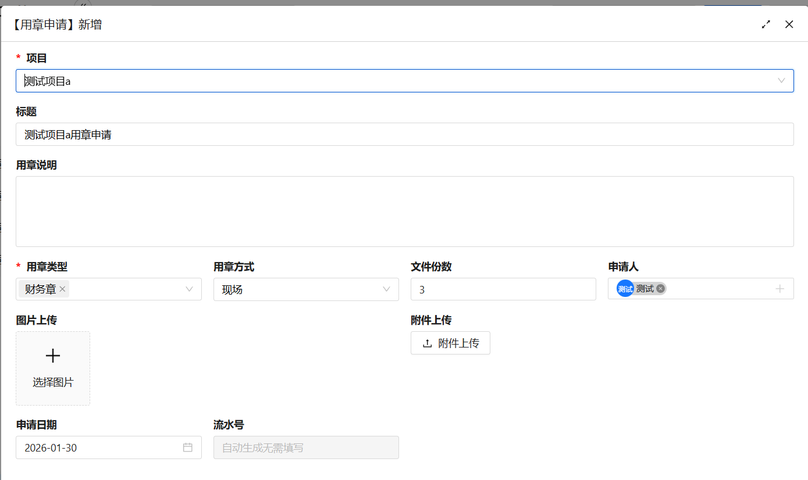Remove the 财务章 tag via its x icon

click(62, 289)
